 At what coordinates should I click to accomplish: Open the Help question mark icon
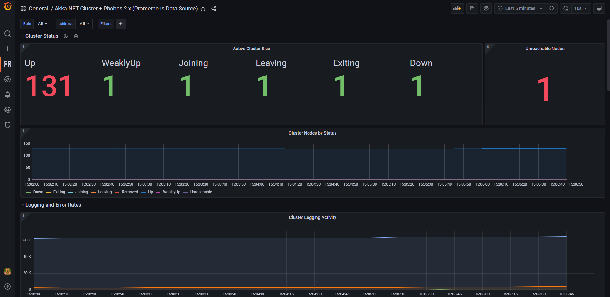click(x=8, y=287)
